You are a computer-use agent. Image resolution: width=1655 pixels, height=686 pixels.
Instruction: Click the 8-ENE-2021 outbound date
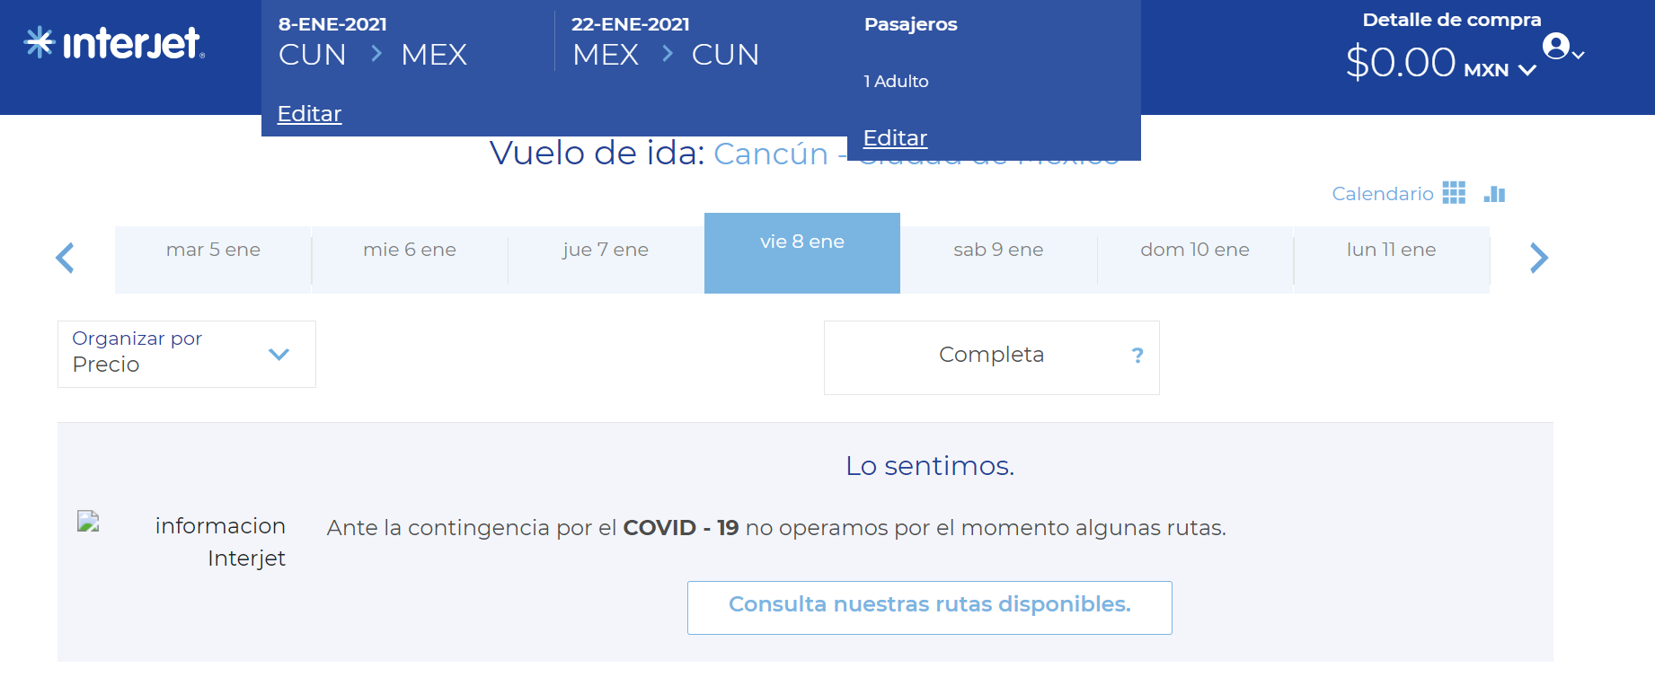332,24
